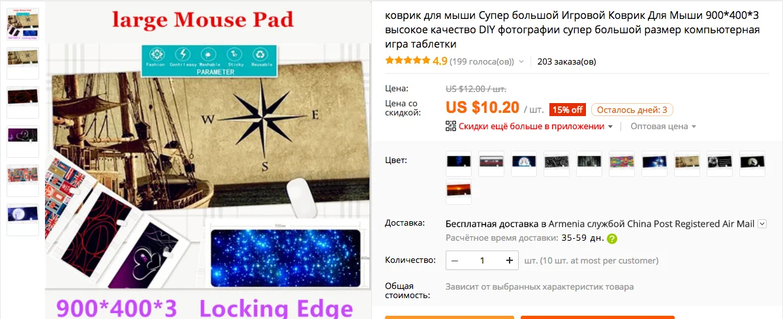This screenshot has height=319, width=783.
Task: Expand the 'Оптовая цена' wholesale price dropdown
Action: (663, 127)
